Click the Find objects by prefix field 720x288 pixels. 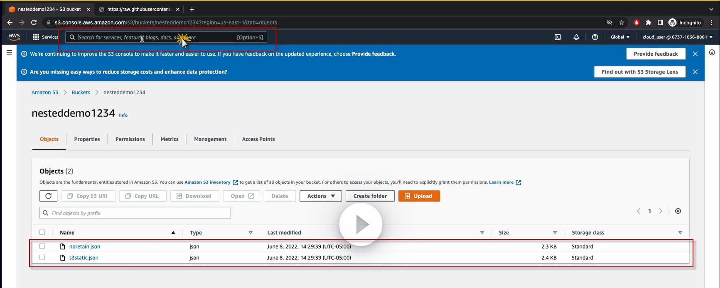[x=135, y=213]
